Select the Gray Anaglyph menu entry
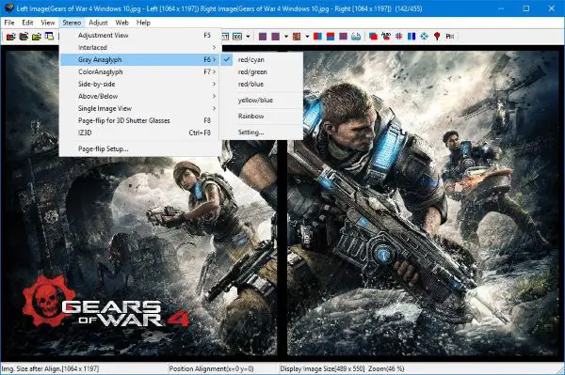The image size is (565, 375). [140, 60]
